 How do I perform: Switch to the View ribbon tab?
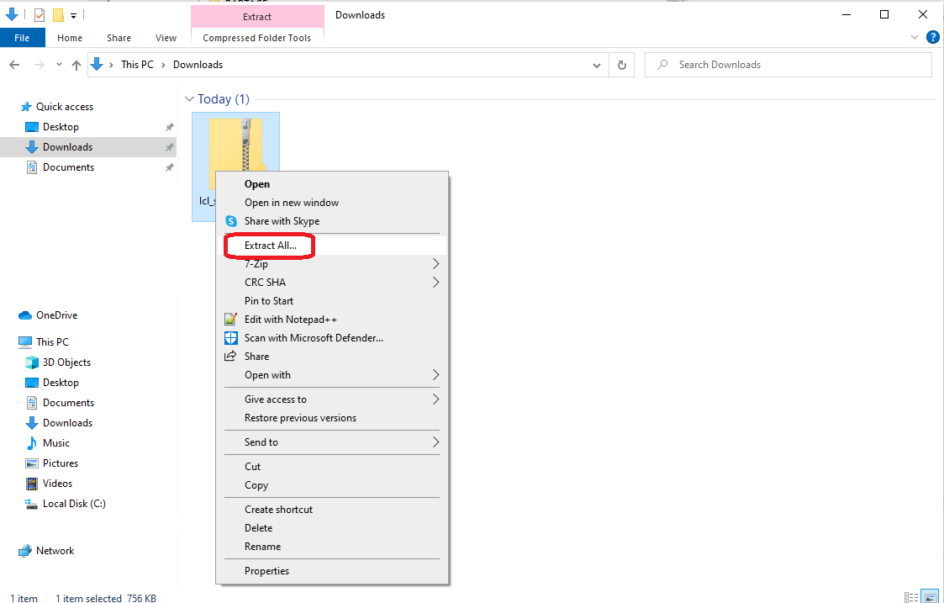pyautogui.click(x=165, y=38)
